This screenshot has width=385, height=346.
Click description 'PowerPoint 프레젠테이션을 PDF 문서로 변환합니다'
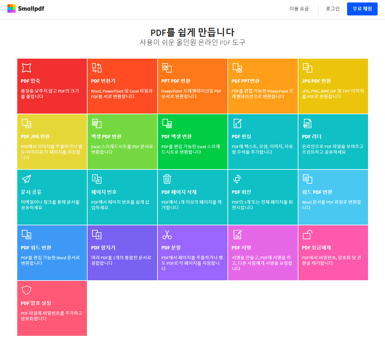pyautogui.click(x=191, y=94)
